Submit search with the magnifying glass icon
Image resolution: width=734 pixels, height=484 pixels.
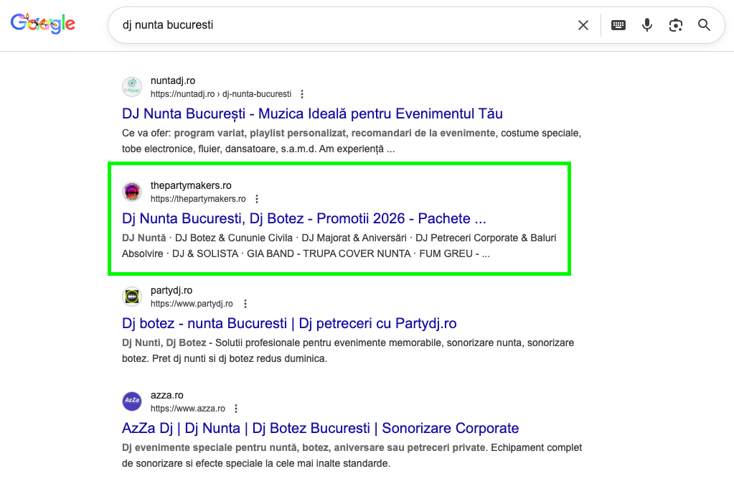(704, 25)
